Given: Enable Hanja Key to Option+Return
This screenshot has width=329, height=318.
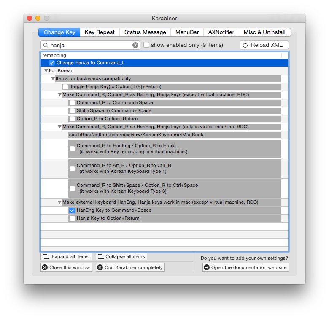Looking at the screenshot, I should [72, 218].
